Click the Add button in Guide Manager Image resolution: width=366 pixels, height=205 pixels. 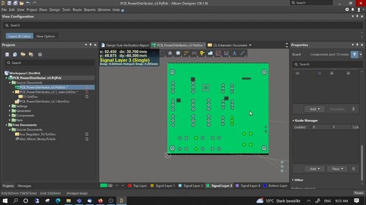pyautogui.click(x=315, y=169)
